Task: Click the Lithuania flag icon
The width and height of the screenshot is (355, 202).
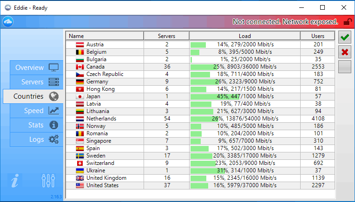Action: 80,112
